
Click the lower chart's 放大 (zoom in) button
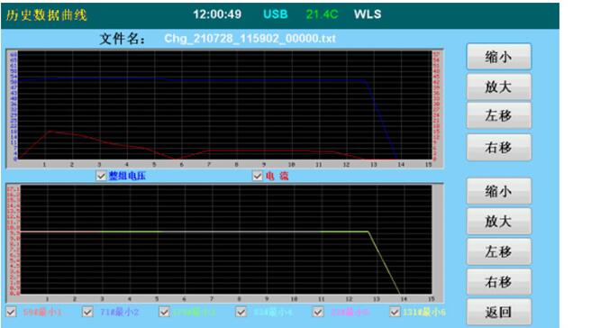point(499,222)
